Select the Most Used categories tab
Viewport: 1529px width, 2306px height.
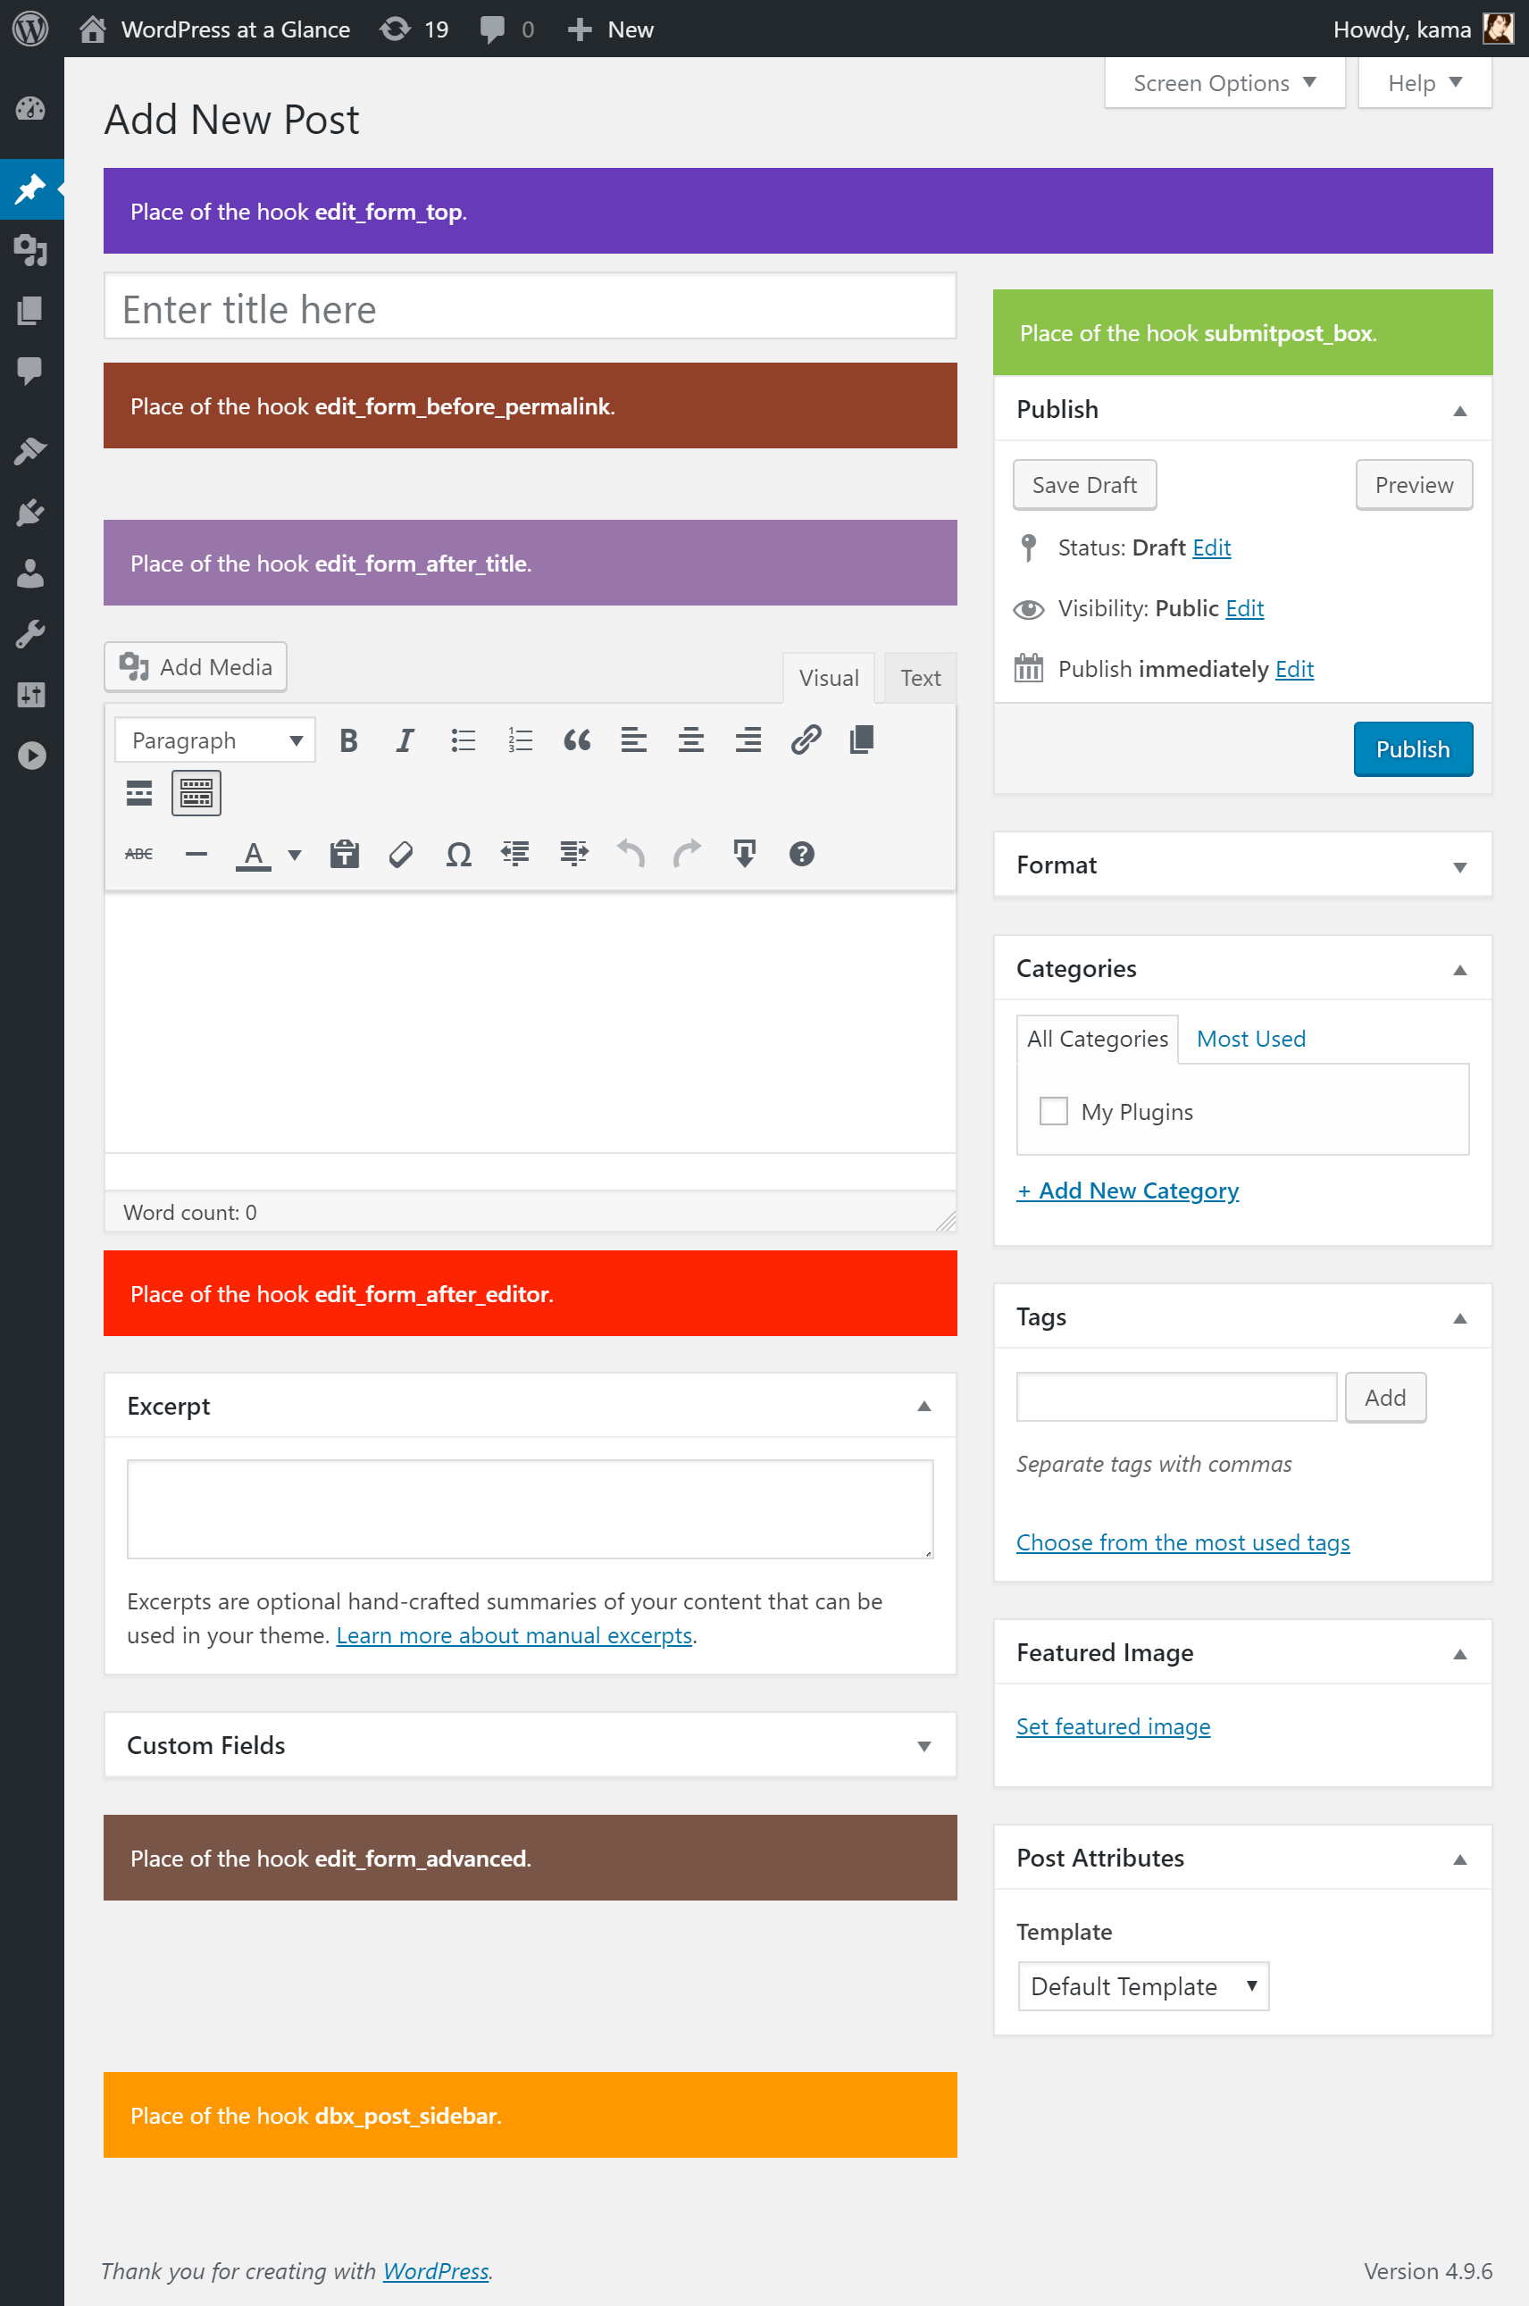(1250, 1039)
